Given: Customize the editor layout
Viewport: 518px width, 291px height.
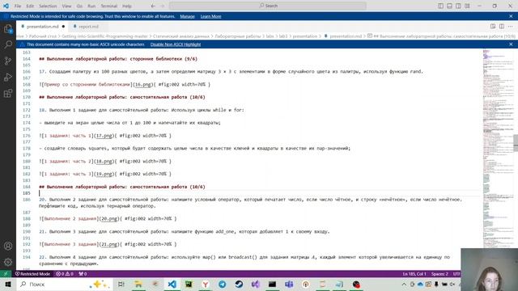Looking at the screenshot, I should coord(467,6).
